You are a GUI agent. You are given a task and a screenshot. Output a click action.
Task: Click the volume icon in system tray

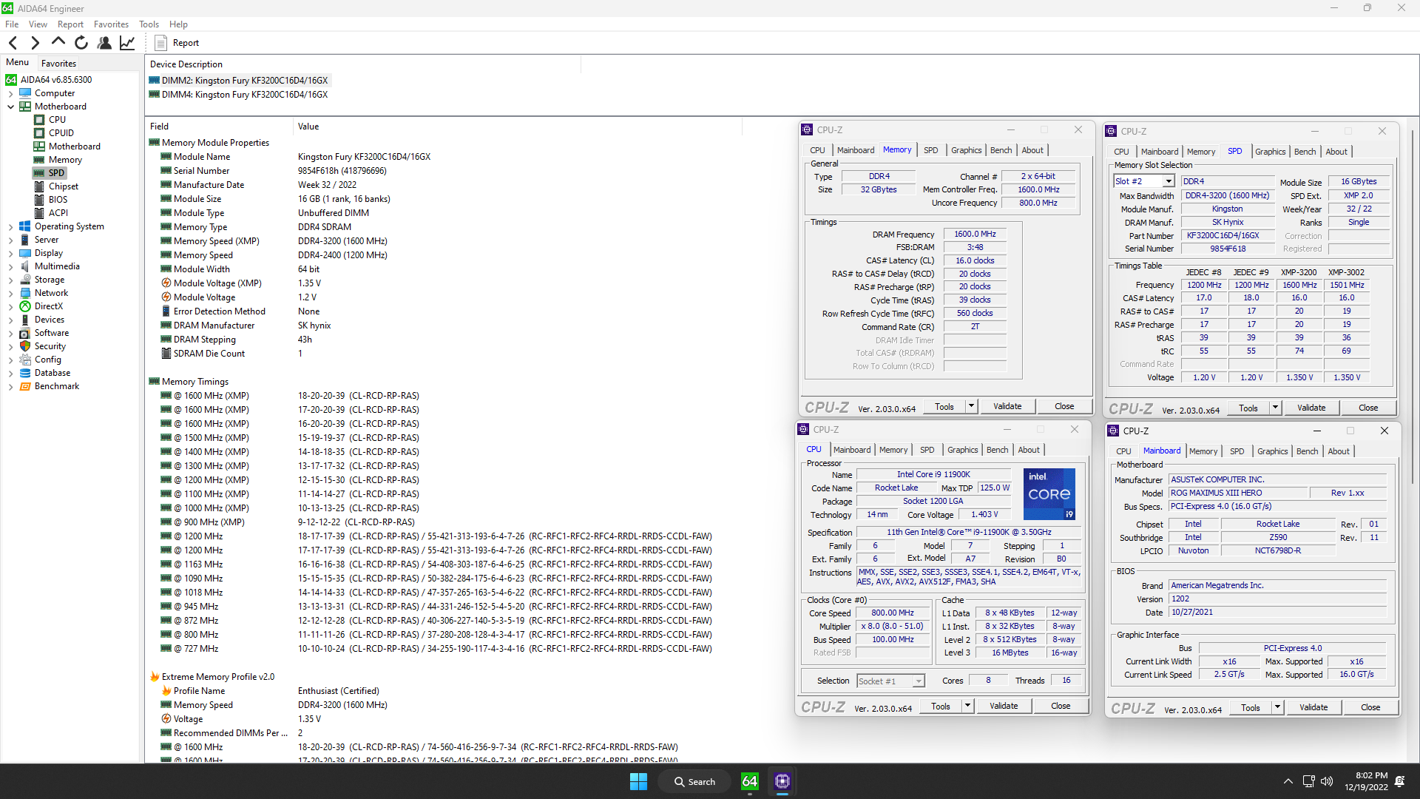pyautogui.click(x=1327, y=781)
